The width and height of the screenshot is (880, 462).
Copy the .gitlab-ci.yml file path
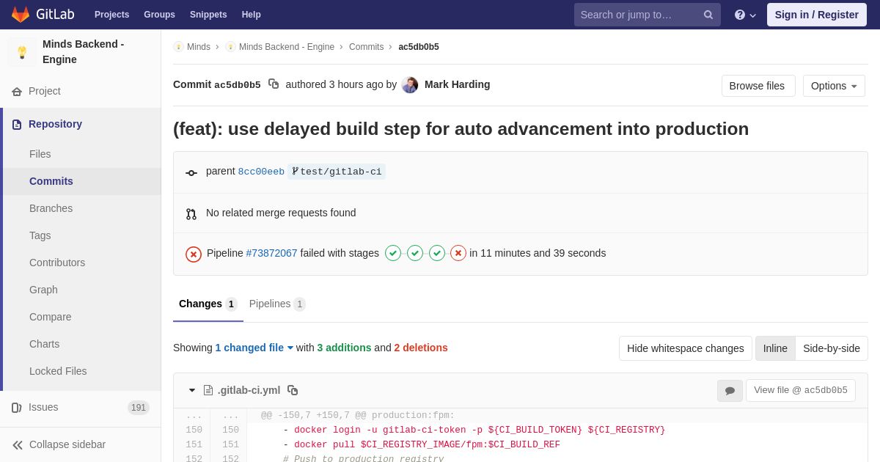293,390
